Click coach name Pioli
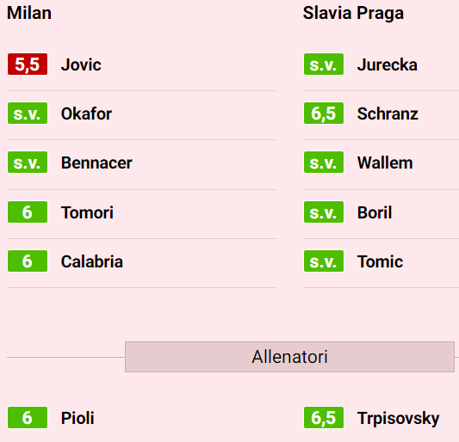Screen dimensions: 459x442 tap(78, 418)
